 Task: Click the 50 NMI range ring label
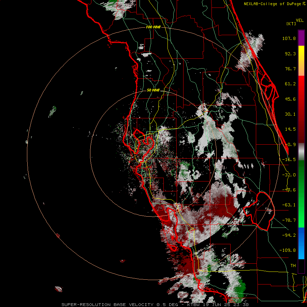pyautogui.click(x=153, y=90)
